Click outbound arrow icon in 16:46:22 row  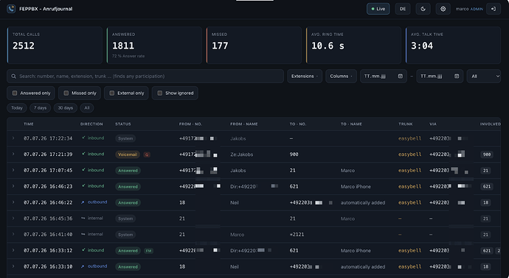pos(83,202)
